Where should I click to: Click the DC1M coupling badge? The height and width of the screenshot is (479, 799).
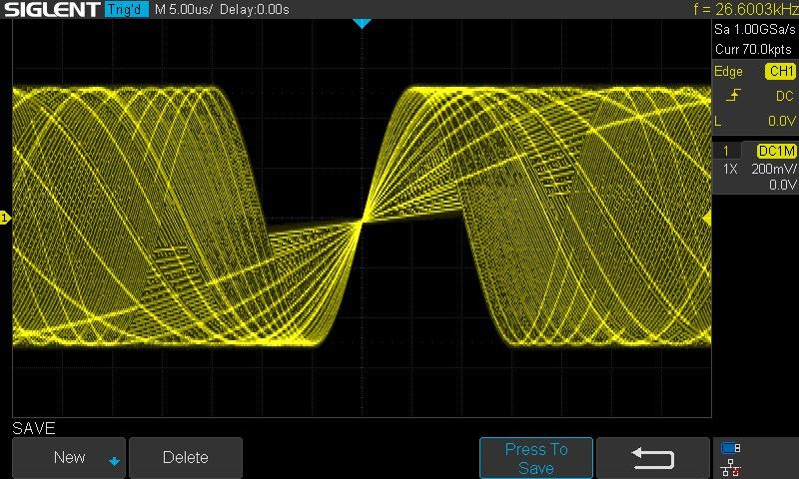pos(777,151)
